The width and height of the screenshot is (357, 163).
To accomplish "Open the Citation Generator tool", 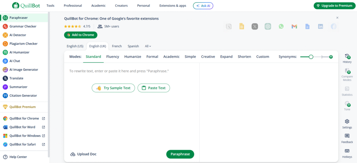I will tap(23, 96).
